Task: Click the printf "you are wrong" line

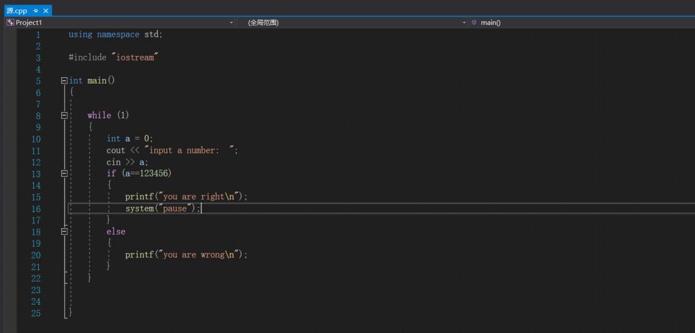Action: pos(186,255)
